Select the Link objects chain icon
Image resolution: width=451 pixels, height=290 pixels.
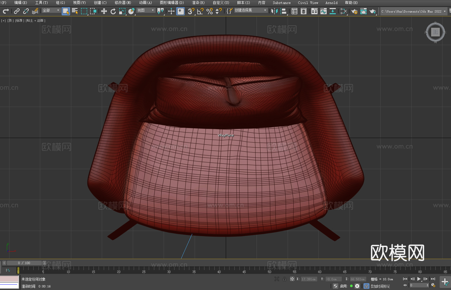pos(17,11)
